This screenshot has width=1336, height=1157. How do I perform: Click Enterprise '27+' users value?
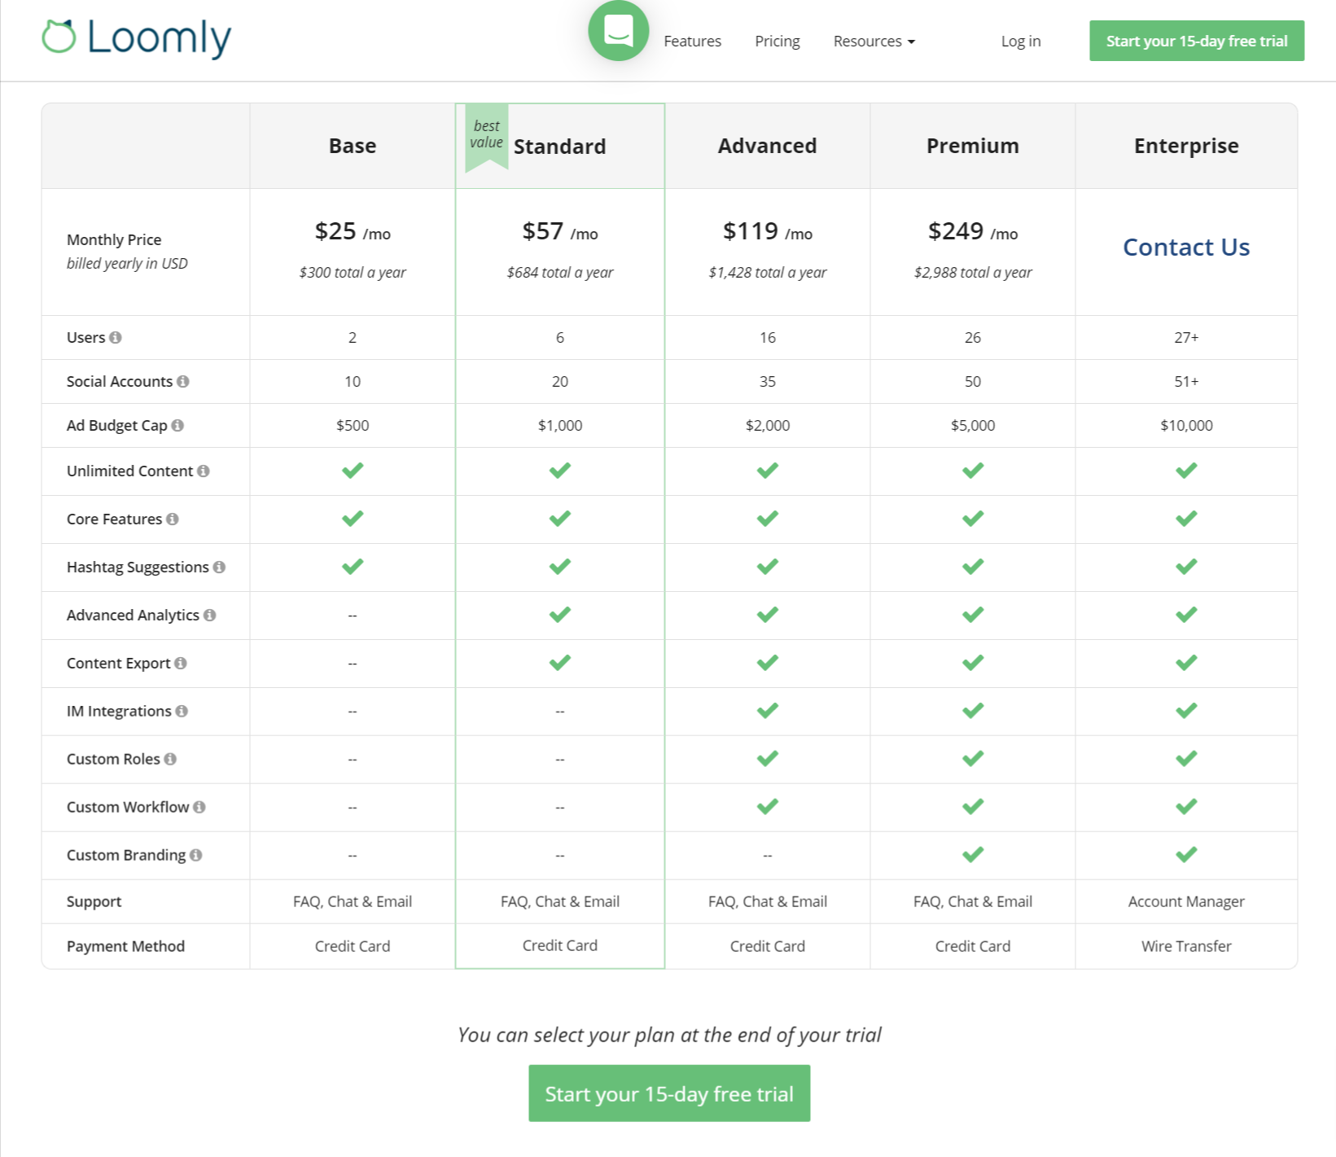1186,337
